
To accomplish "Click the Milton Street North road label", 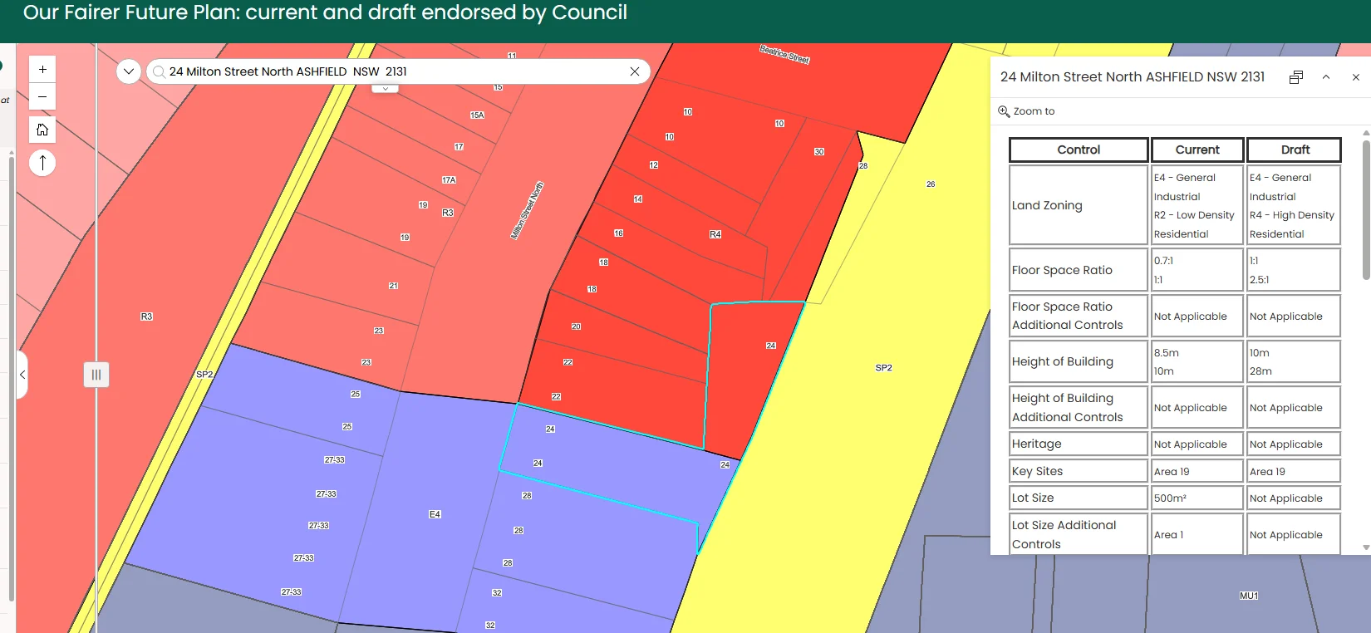I will (x=527, y=211).
